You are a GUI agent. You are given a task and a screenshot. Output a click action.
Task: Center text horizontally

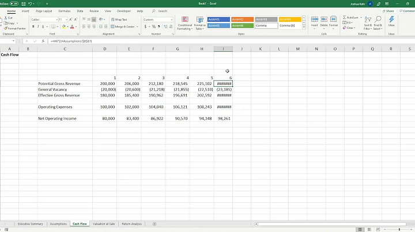tap(89, 26)
